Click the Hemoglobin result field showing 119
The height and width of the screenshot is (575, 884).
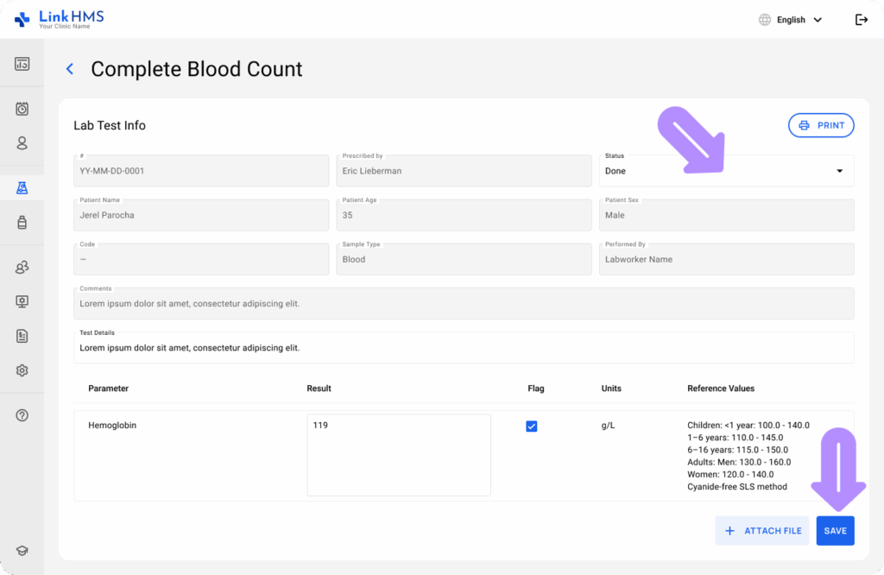399,455
